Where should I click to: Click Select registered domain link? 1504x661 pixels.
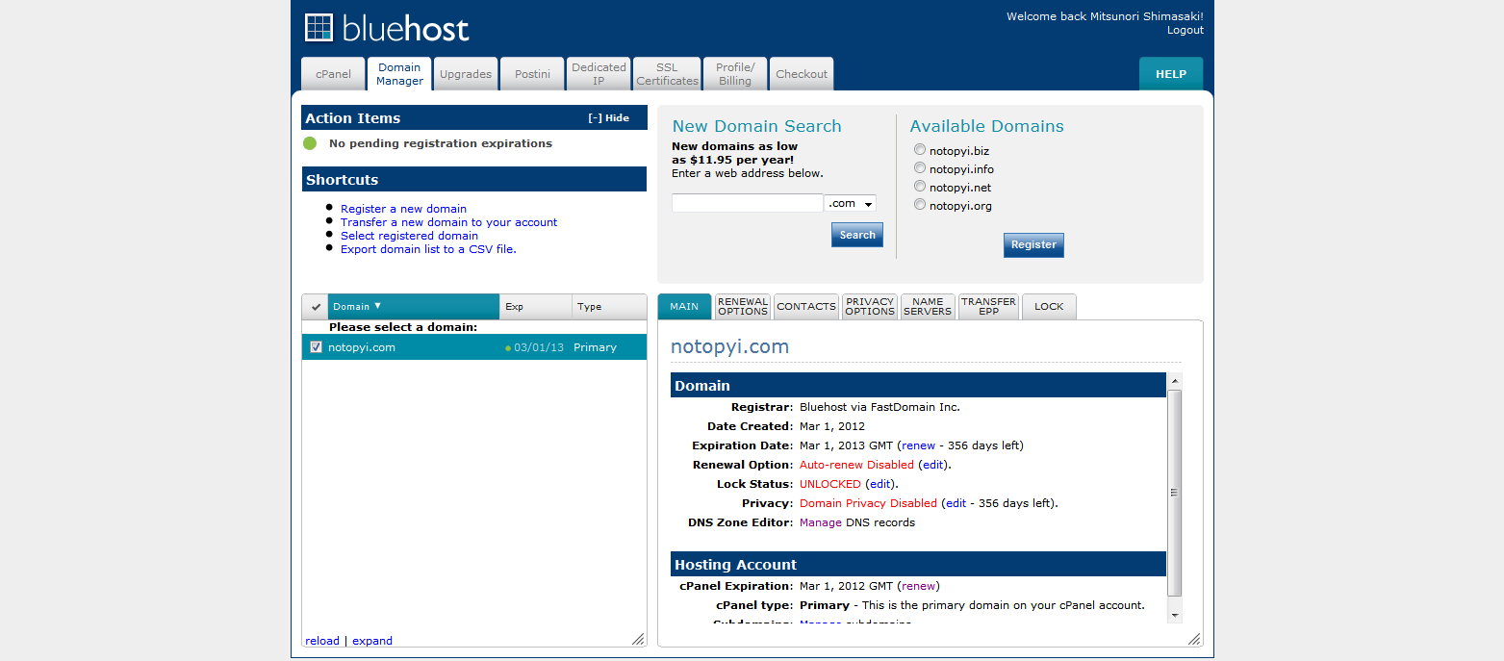[x=409, y=236]
